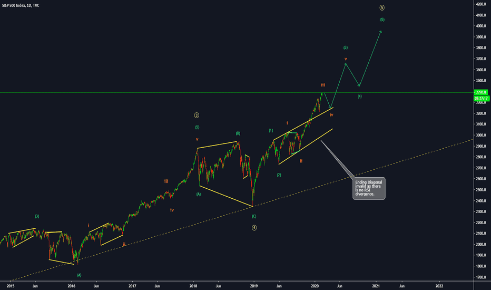Click the 2800.0 price axis label
The width and height of the screenshot is (491, 290).
point(481,157)
